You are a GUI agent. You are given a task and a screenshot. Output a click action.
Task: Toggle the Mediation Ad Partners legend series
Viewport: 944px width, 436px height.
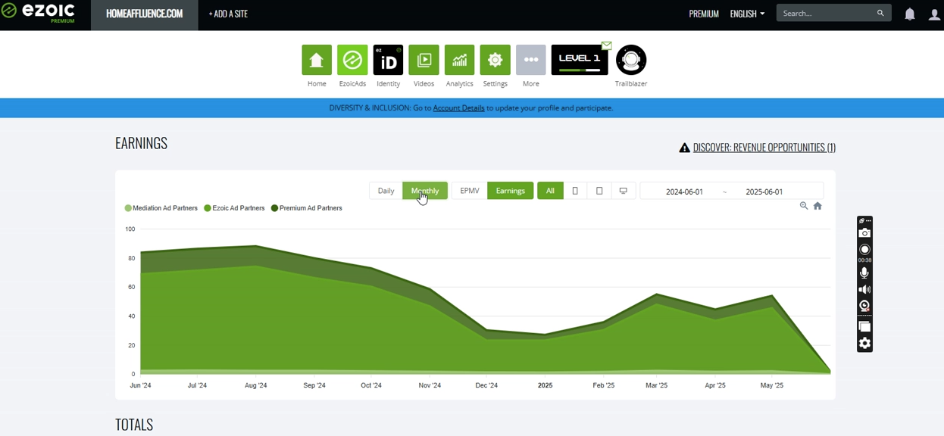161,208
